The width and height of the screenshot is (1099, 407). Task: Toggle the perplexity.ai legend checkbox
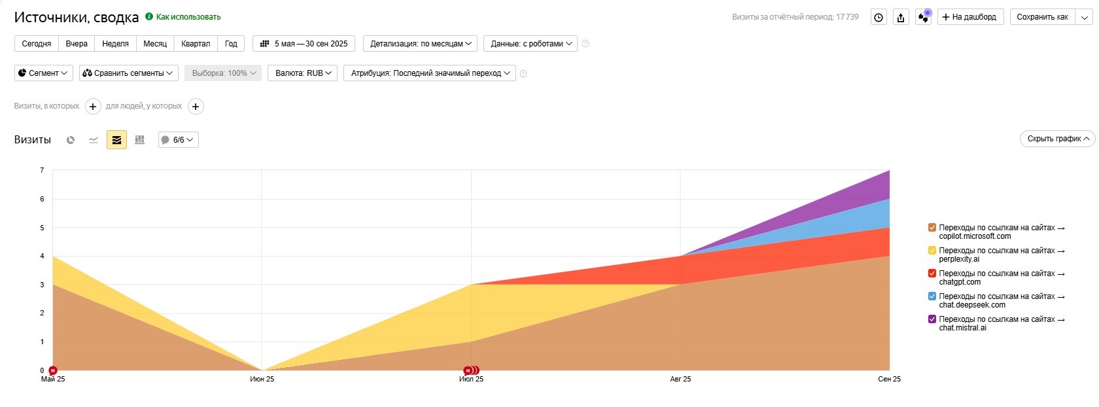(932, 251)
